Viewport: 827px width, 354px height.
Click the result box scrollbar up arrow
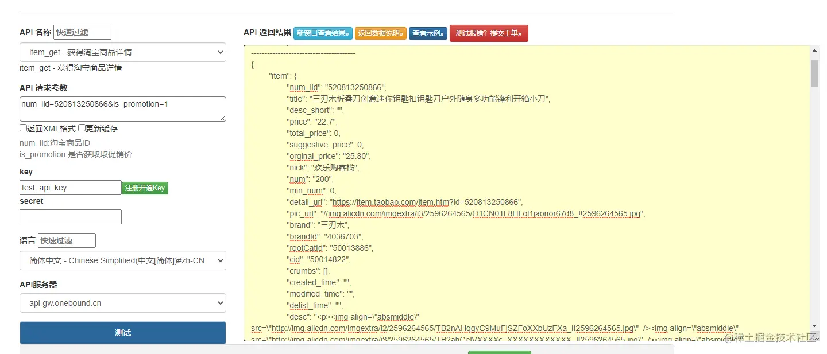(815, 50)
